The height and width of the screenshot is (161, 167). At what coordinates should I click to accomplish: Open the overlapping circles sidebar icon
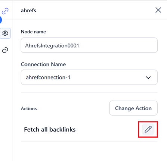pyautogui.click(x=5, y=50)
